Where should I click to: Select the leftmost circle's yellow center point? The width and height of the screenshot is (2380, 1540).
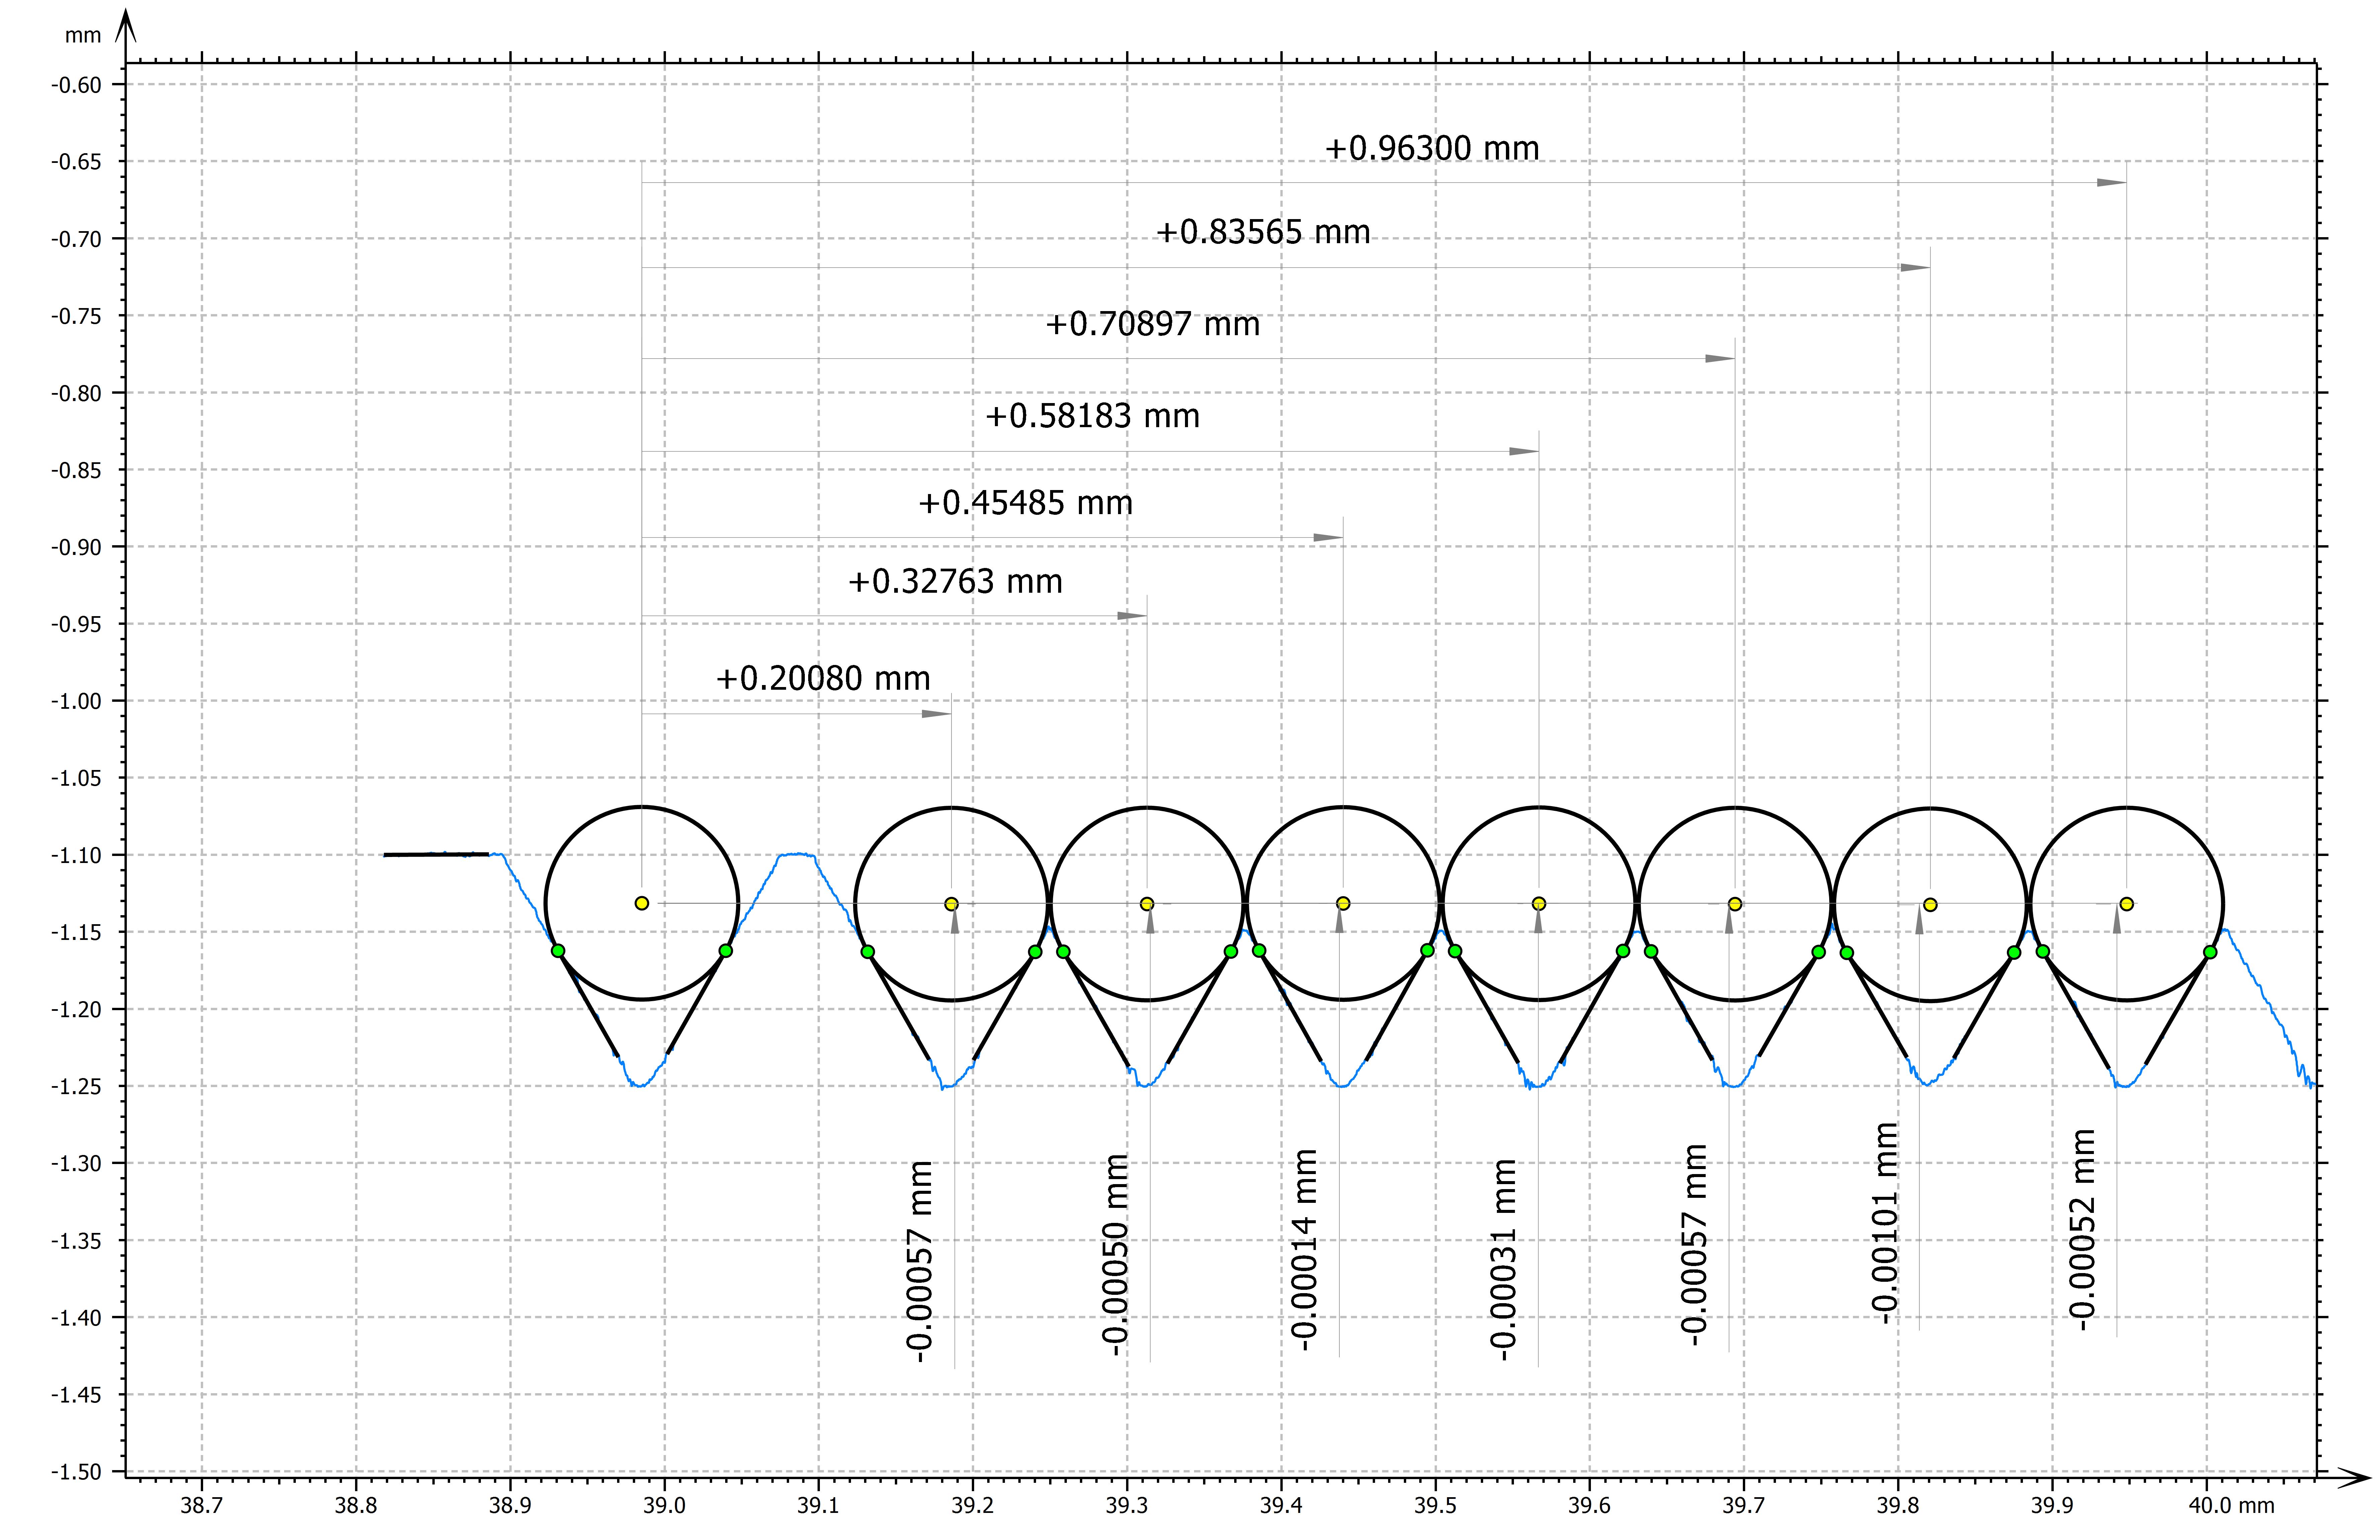642,903
